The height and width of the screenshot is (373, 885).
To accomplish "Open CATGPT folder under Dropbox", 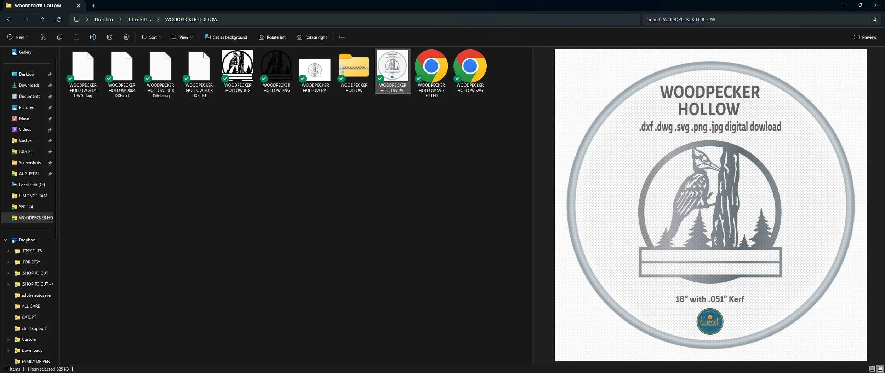I will pyautogui.click(x=29, y=317).
